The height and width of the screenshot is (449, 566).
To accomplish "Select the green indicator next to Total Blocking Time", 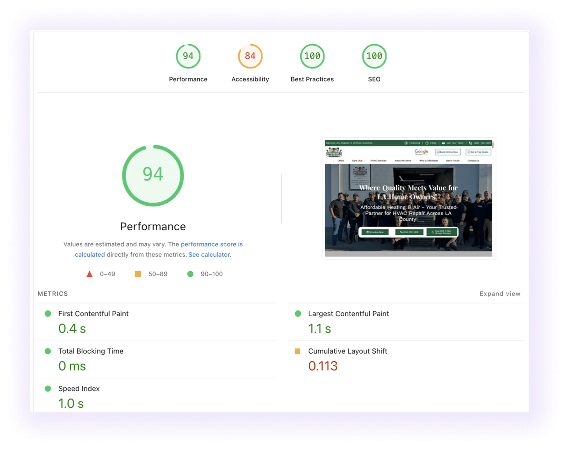I will click(x=48, y=351).
